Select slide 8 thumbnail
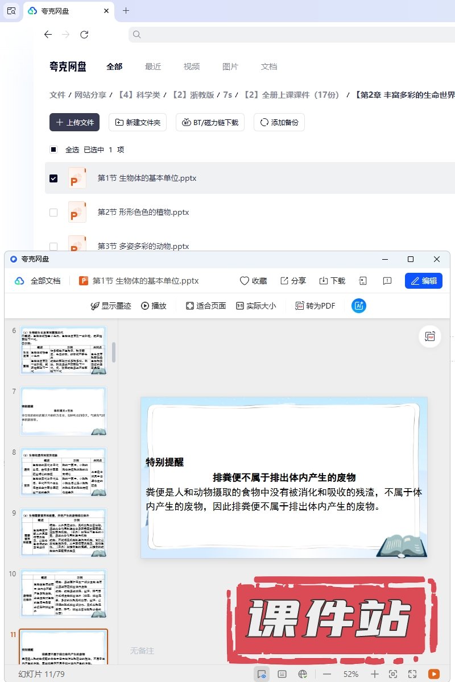 pos(63,472)
